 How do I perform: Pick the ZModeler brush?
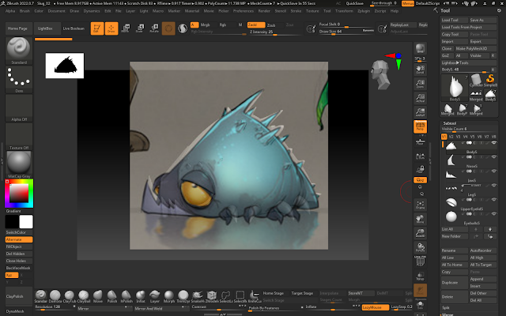click(211, 296)
